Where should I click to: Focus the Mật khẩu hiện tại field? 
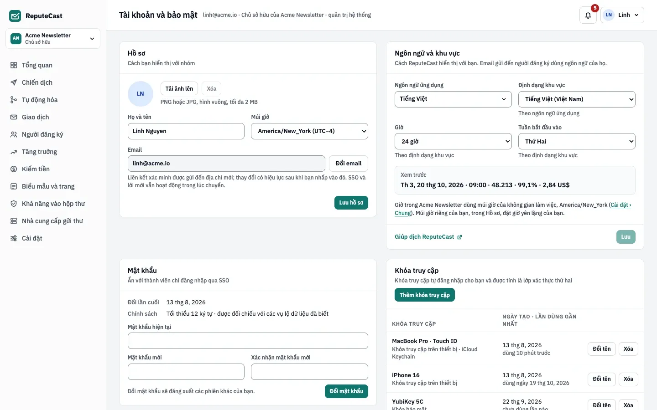coord(248,341)
